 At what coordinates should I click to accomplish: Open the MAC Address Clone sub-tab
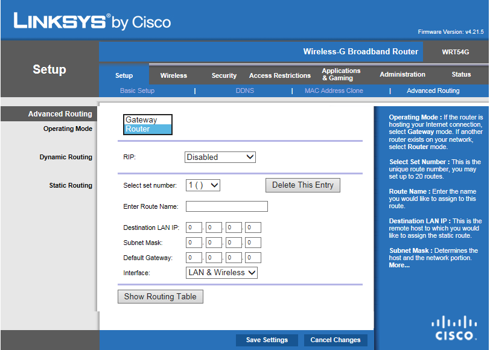(x=334, y=91)
